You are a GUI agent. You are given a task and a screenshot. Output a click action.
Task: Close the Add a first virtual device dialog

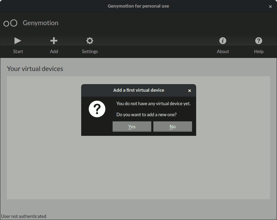coord(190,91)
